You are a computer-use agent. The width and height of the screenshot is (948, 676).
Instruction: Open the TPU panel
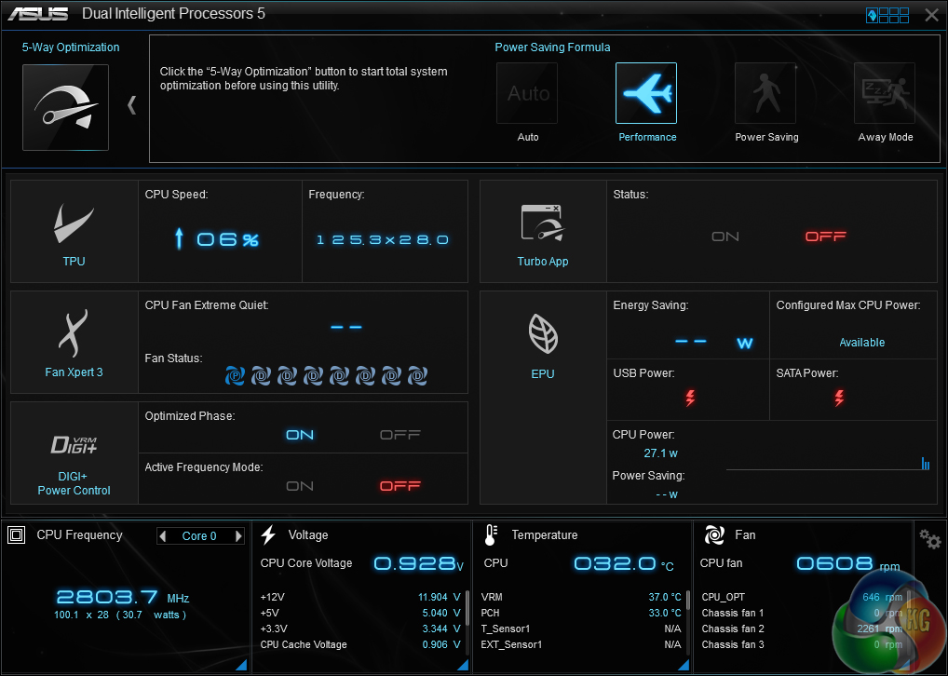click(x=74, y=232)
